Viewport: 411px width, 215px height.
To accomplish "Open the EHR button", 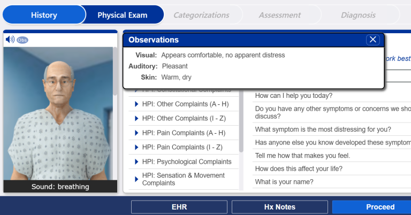I will tap(179, 207).
